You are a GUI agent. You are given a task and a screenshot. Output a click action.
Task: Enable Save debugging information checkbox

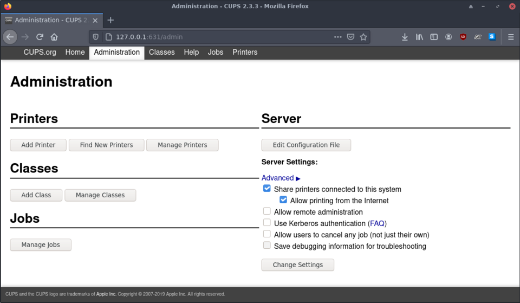266,245
